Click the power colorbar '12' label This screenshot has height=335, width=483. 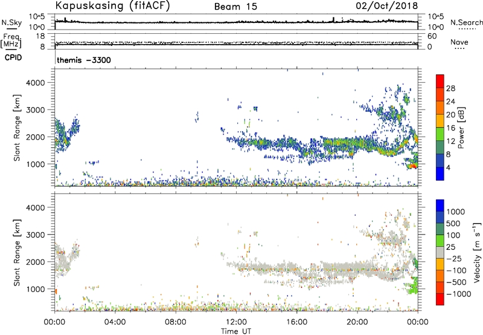[x=450, y=141]
